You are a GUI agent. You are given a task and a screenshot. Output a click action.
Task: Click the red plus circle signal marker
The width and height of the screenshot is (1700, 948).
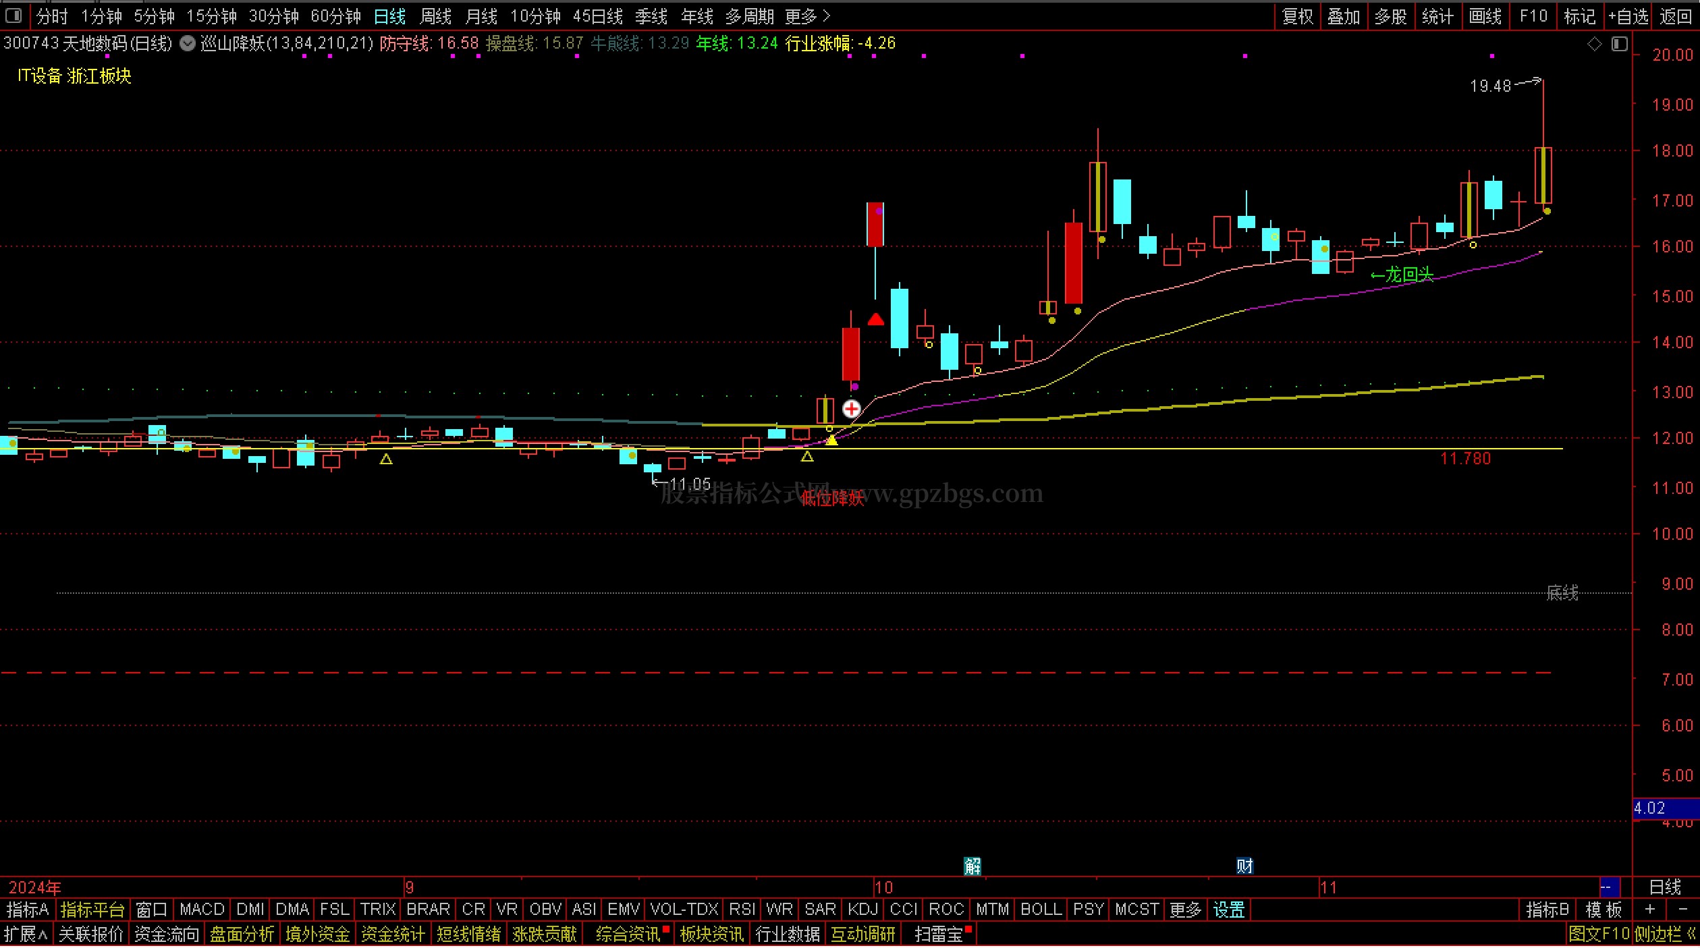click(x=852, y=409)
